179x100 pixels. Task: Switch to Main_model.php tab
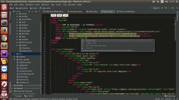[126, 11]
